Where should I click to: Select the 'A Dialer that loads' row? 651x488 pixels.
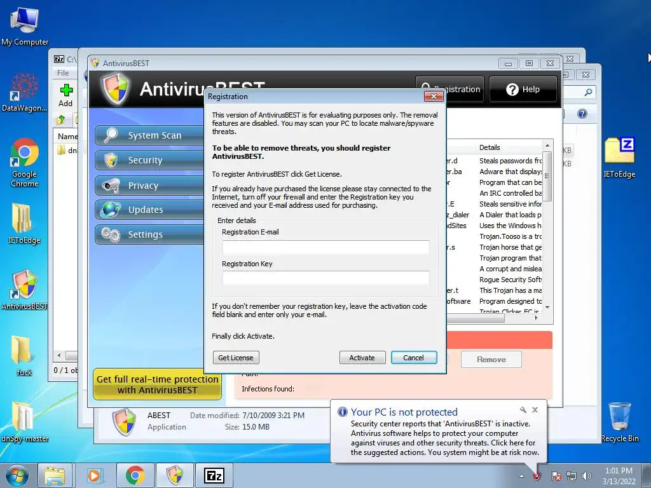tap(511, 215)
